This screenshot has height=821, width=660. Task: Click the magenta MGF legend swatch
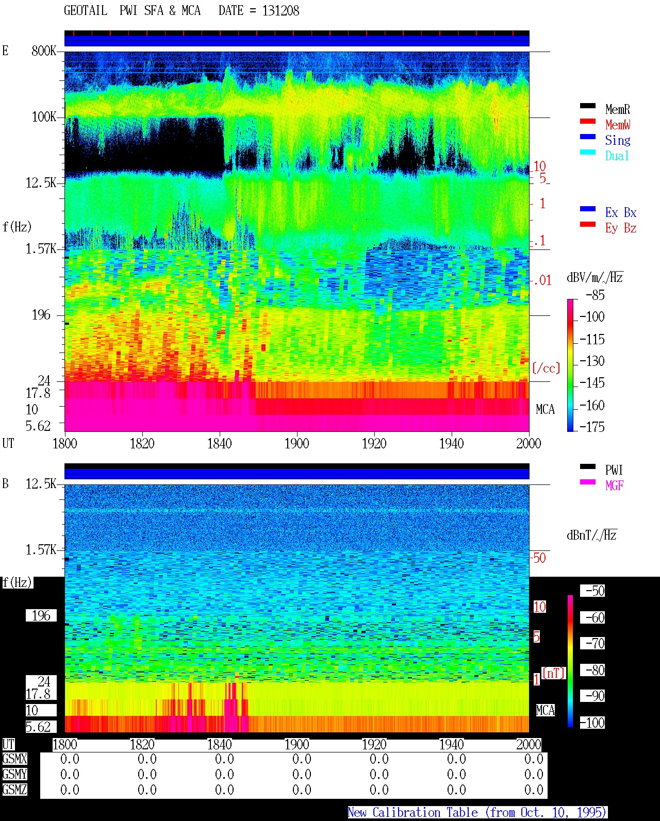tap(588, 482)
